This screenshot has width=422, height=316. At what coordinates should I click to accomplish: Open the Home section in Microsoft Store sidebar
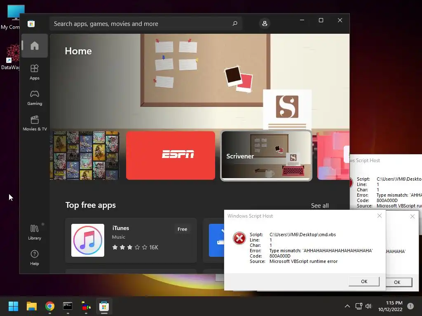tap(35, 46)
